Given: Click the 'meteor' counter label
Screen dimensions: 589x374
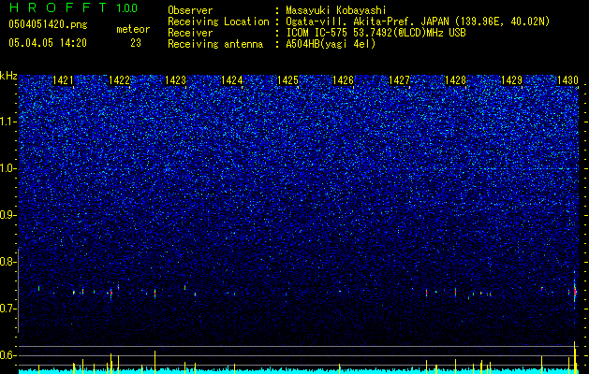Looking at the screenshot, I should click(133, 29).
